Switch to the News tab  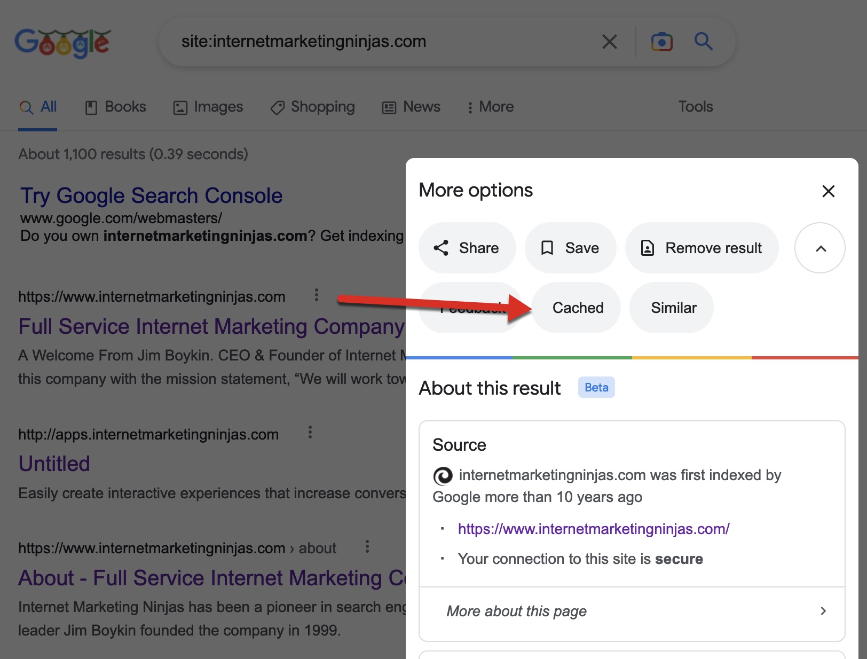(411, 107)
